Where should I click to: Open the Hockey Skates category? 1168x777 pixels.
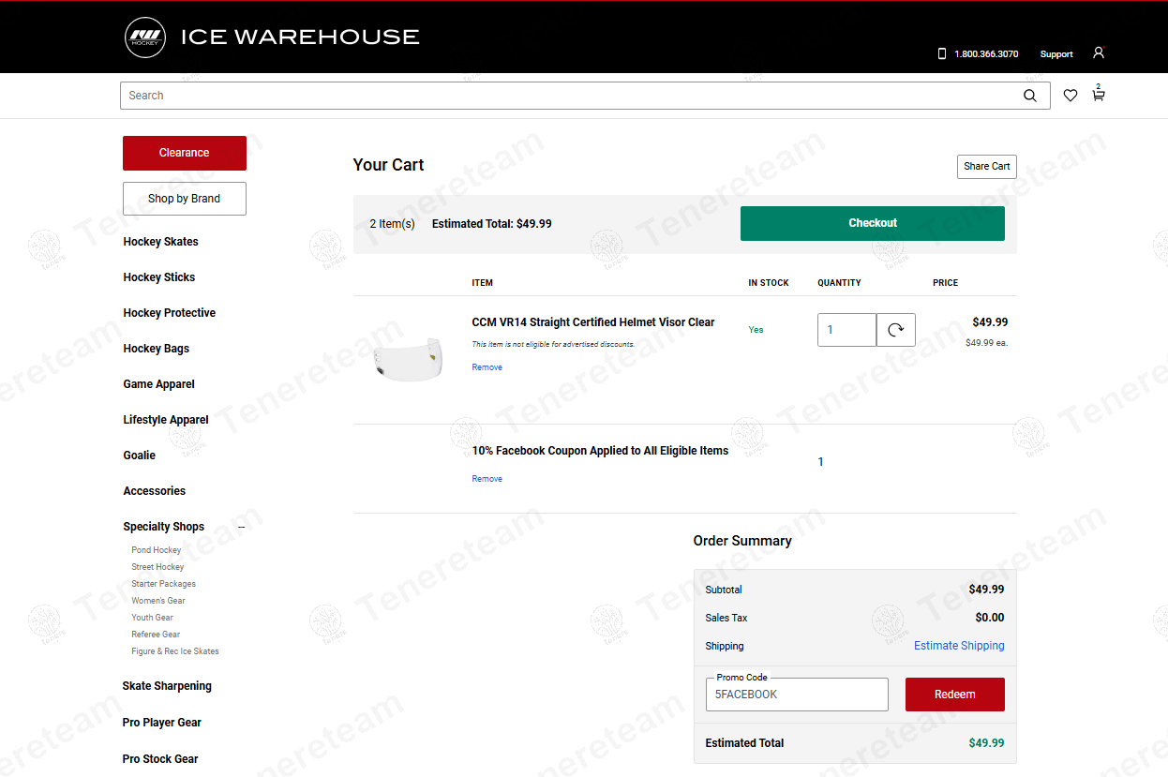click(x=160, y=242)
